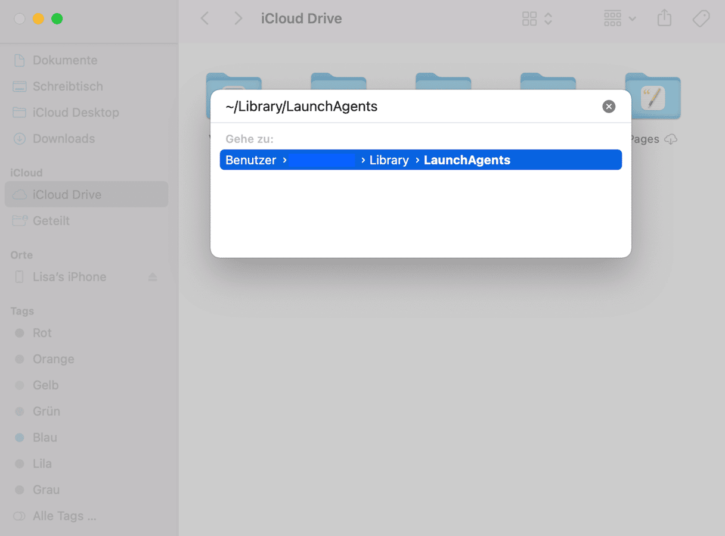This screenshot has height=536, width=725.
Task: Click the Benutzer segment in the suggestion
Action: point(250,160)
